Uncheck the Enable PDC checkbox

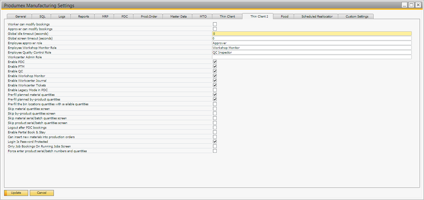coord(215,62)
